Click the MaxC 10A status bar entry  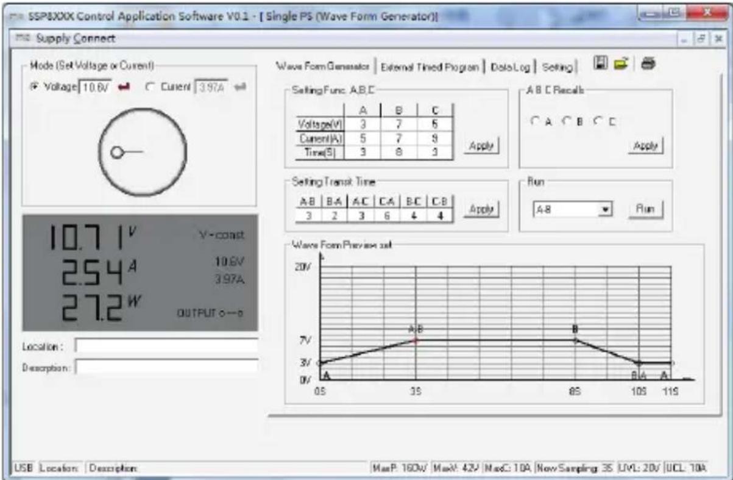point(508,468)
